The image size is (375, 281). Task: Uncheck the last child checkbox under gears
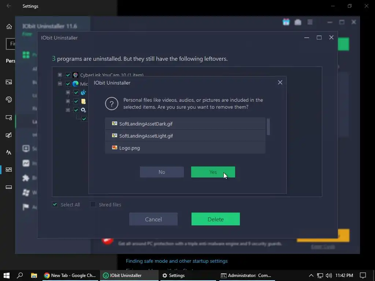[x=84, y=119]
